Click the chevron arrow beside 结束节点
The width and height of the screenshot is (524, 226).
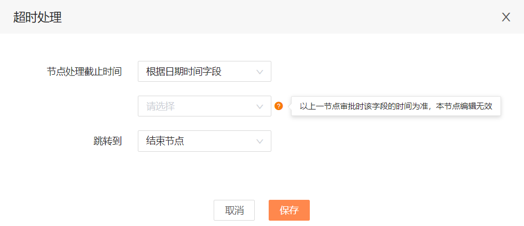(260, 142)
